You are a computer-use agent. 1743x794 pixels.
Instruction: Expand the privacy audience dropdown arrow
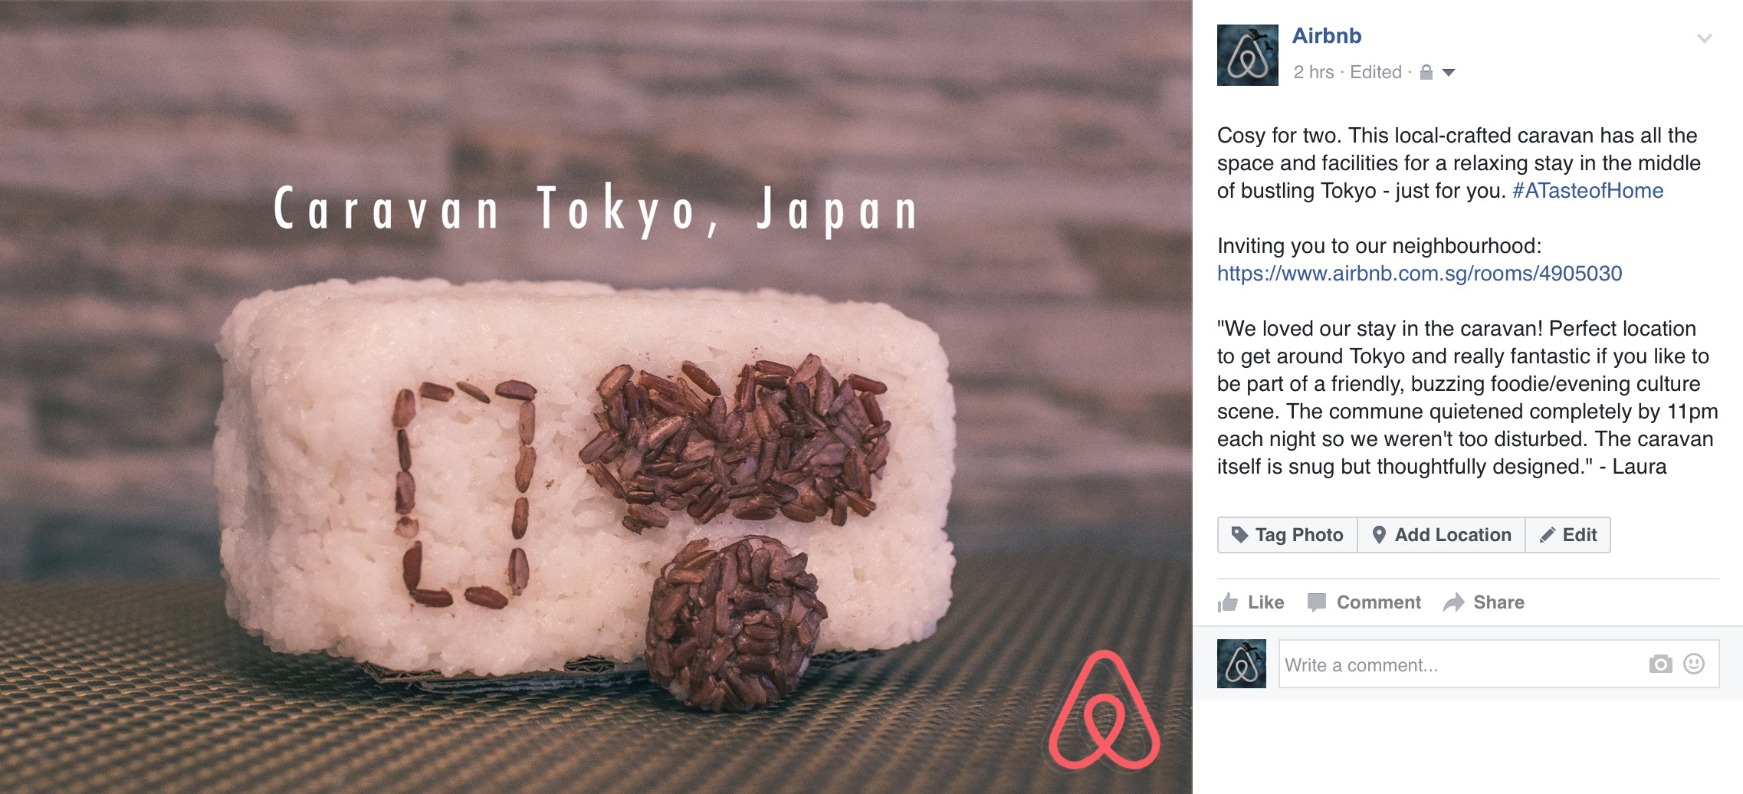pos(1448,73)
